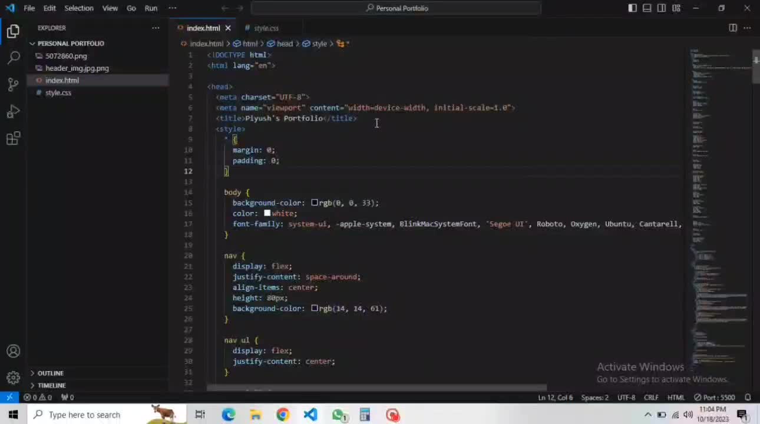Open the notifications bell in status bar

748,397
